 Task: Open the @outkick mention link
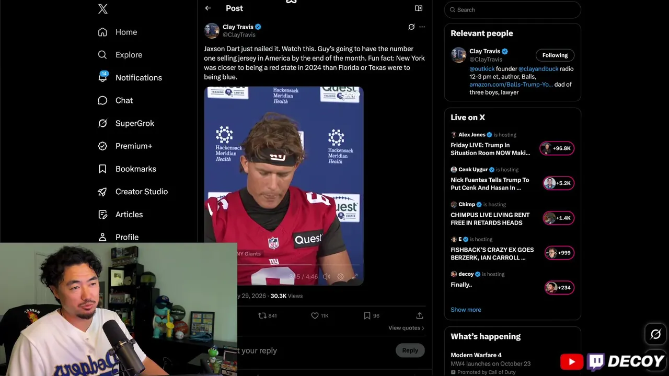(481, 68)
